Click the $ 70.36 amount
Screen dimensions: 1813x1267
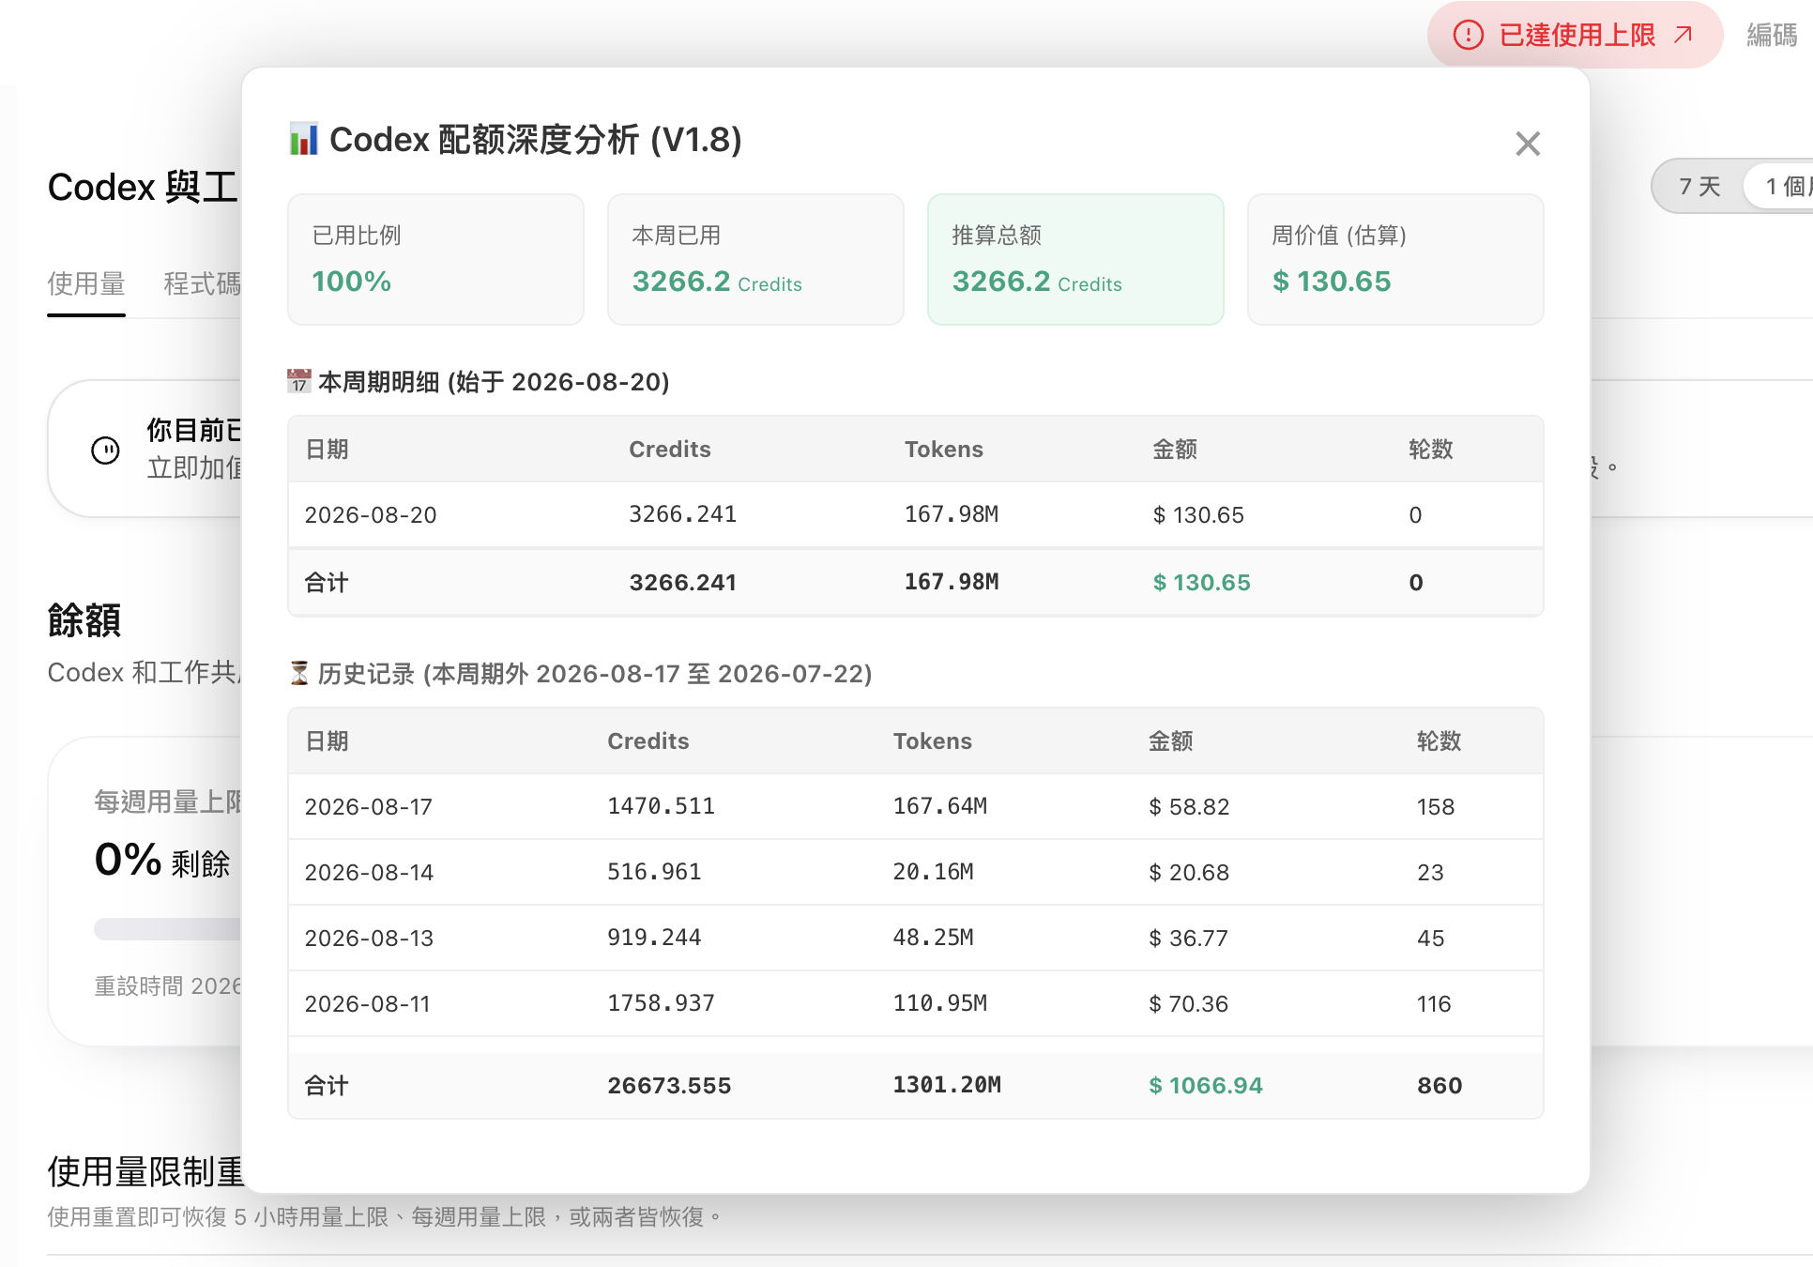(x=1188, y=1003)
